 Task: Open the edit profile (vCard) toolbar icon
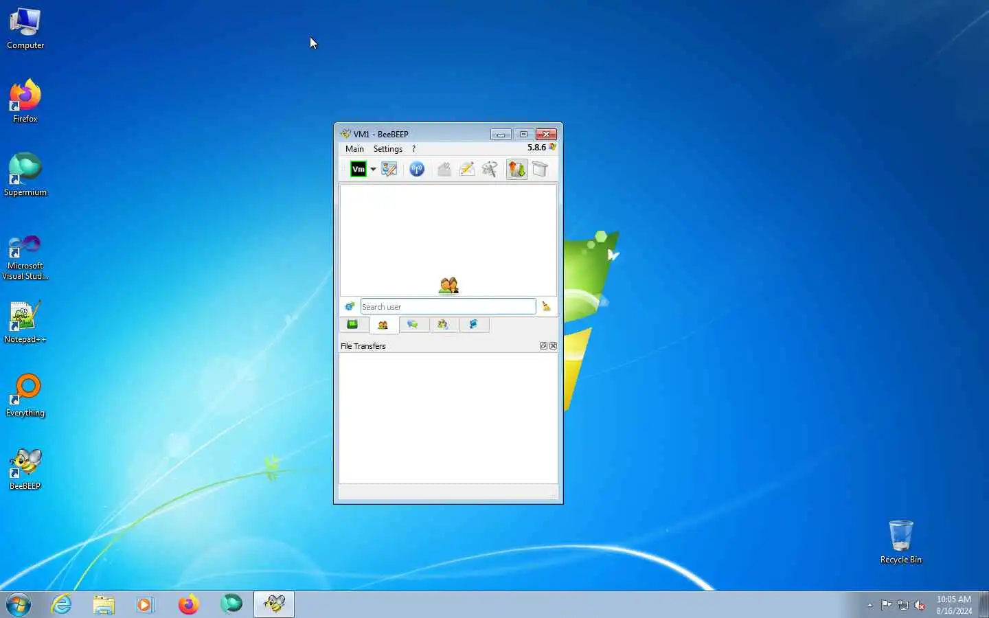389,169
